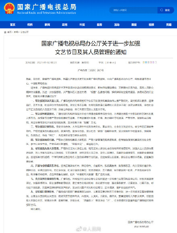
Task: Set font size to 大 (large)
Action: point(108,63)
